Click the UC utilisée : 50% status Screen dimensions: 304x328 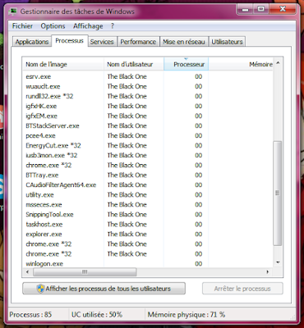click(97, 314)
